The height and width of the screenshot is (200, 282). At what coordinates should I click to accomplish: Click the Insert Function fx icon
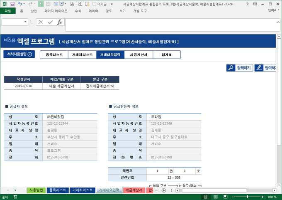tap(60, 22)
